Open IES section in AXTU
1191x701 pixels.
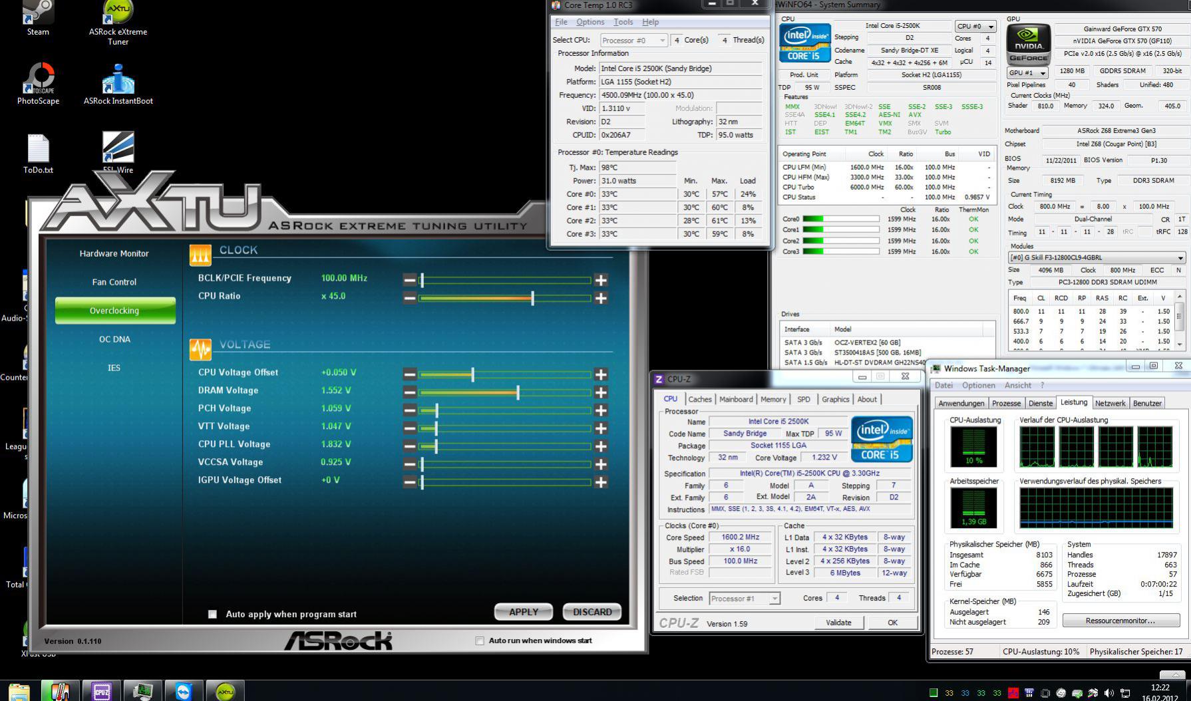(114, 368)
